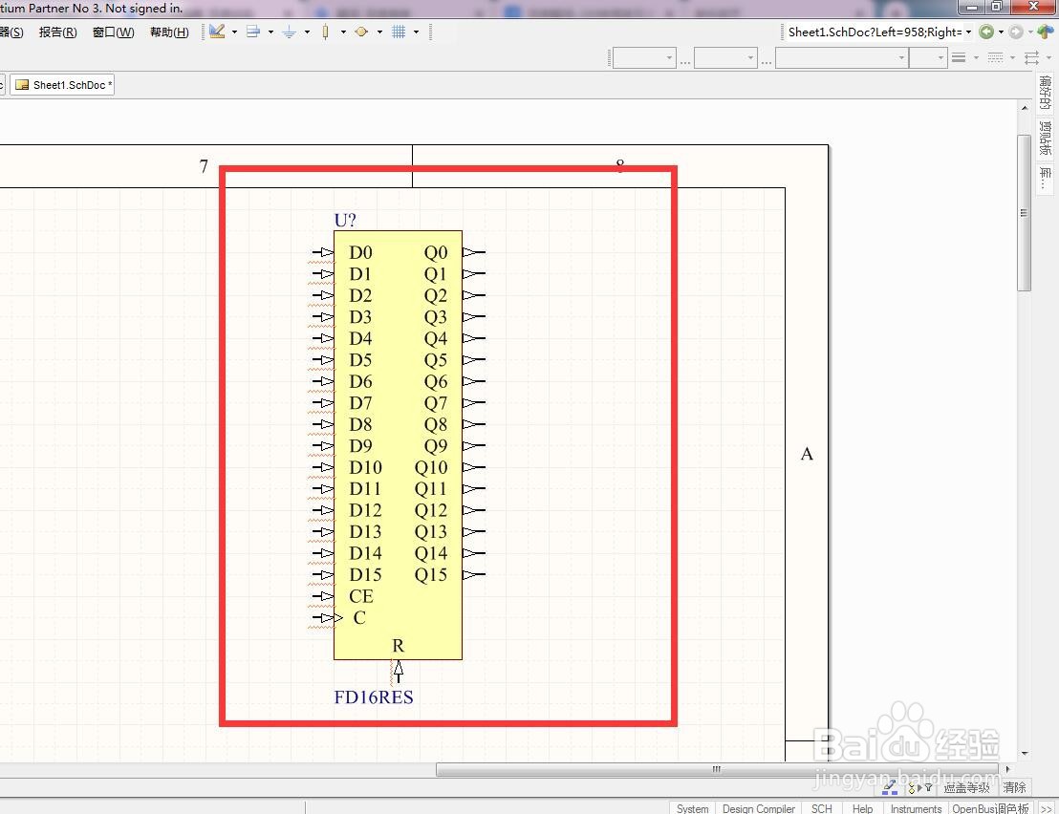This screenshot has width=1059, height=814.
Task: Click the horizontal scrollbar right arrow
Action: [1007, 769]
